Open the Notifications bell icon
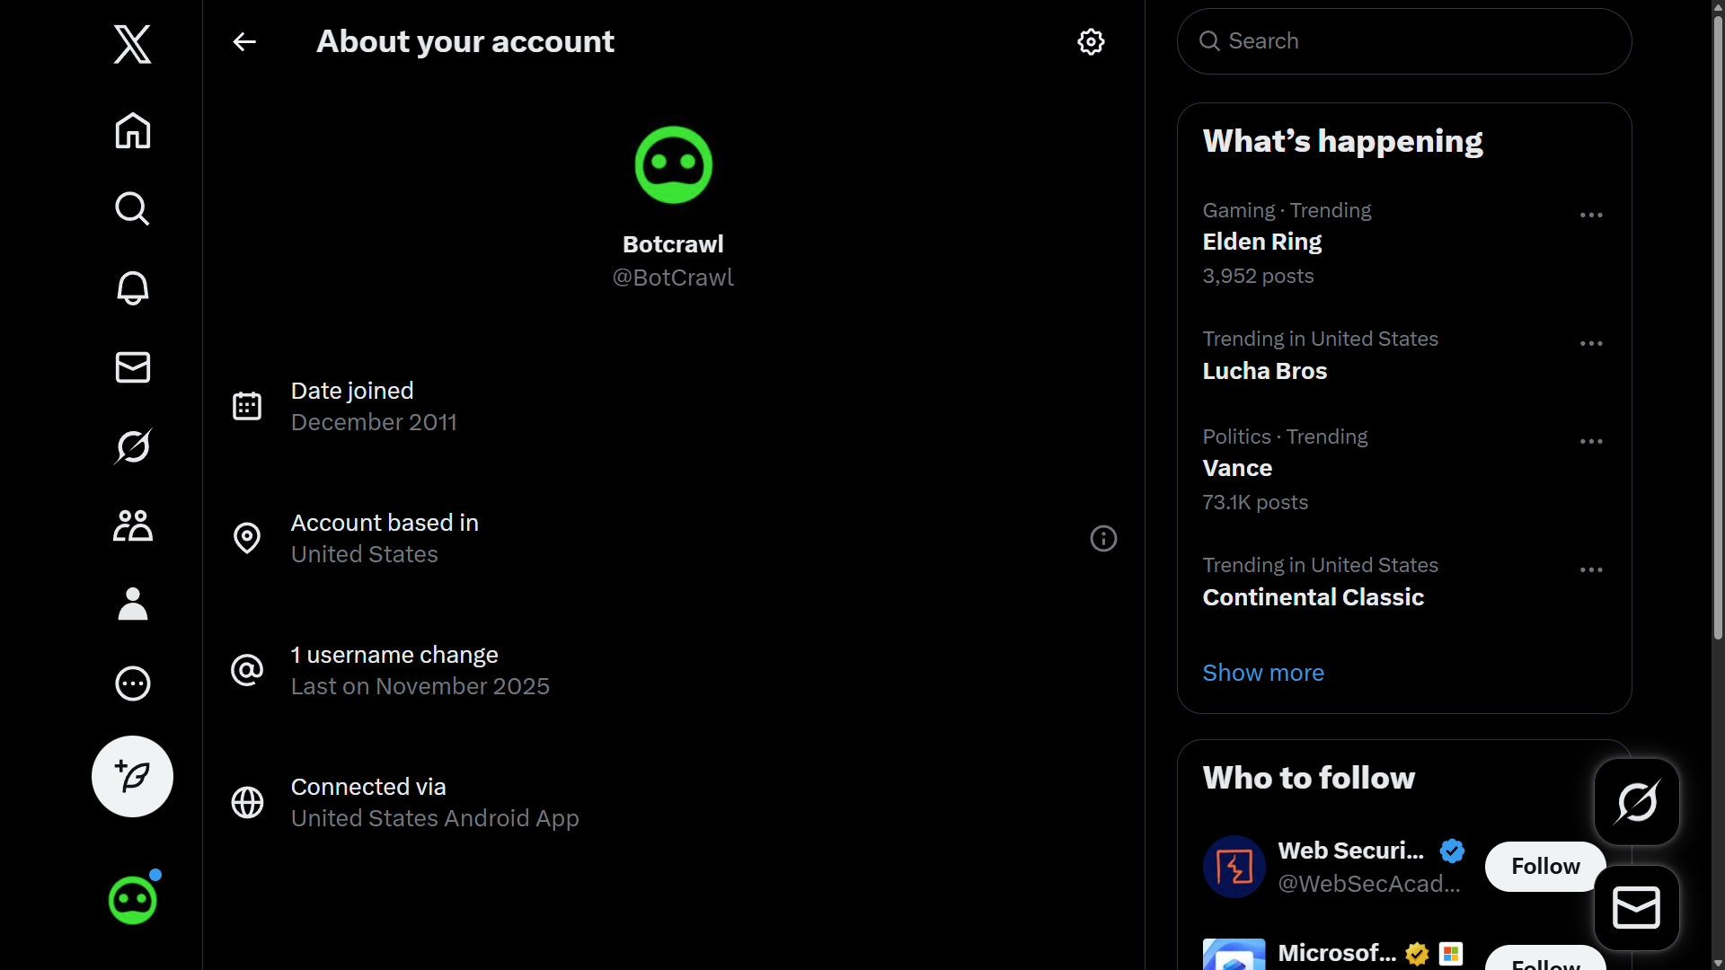 132,287
